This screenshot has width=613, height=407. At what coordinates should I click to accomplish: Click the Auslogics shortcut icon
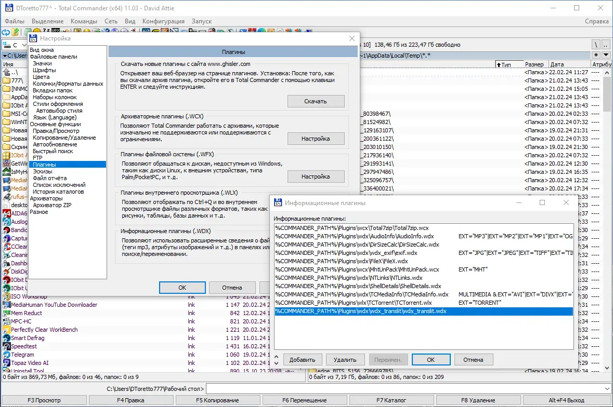[6, 222]
